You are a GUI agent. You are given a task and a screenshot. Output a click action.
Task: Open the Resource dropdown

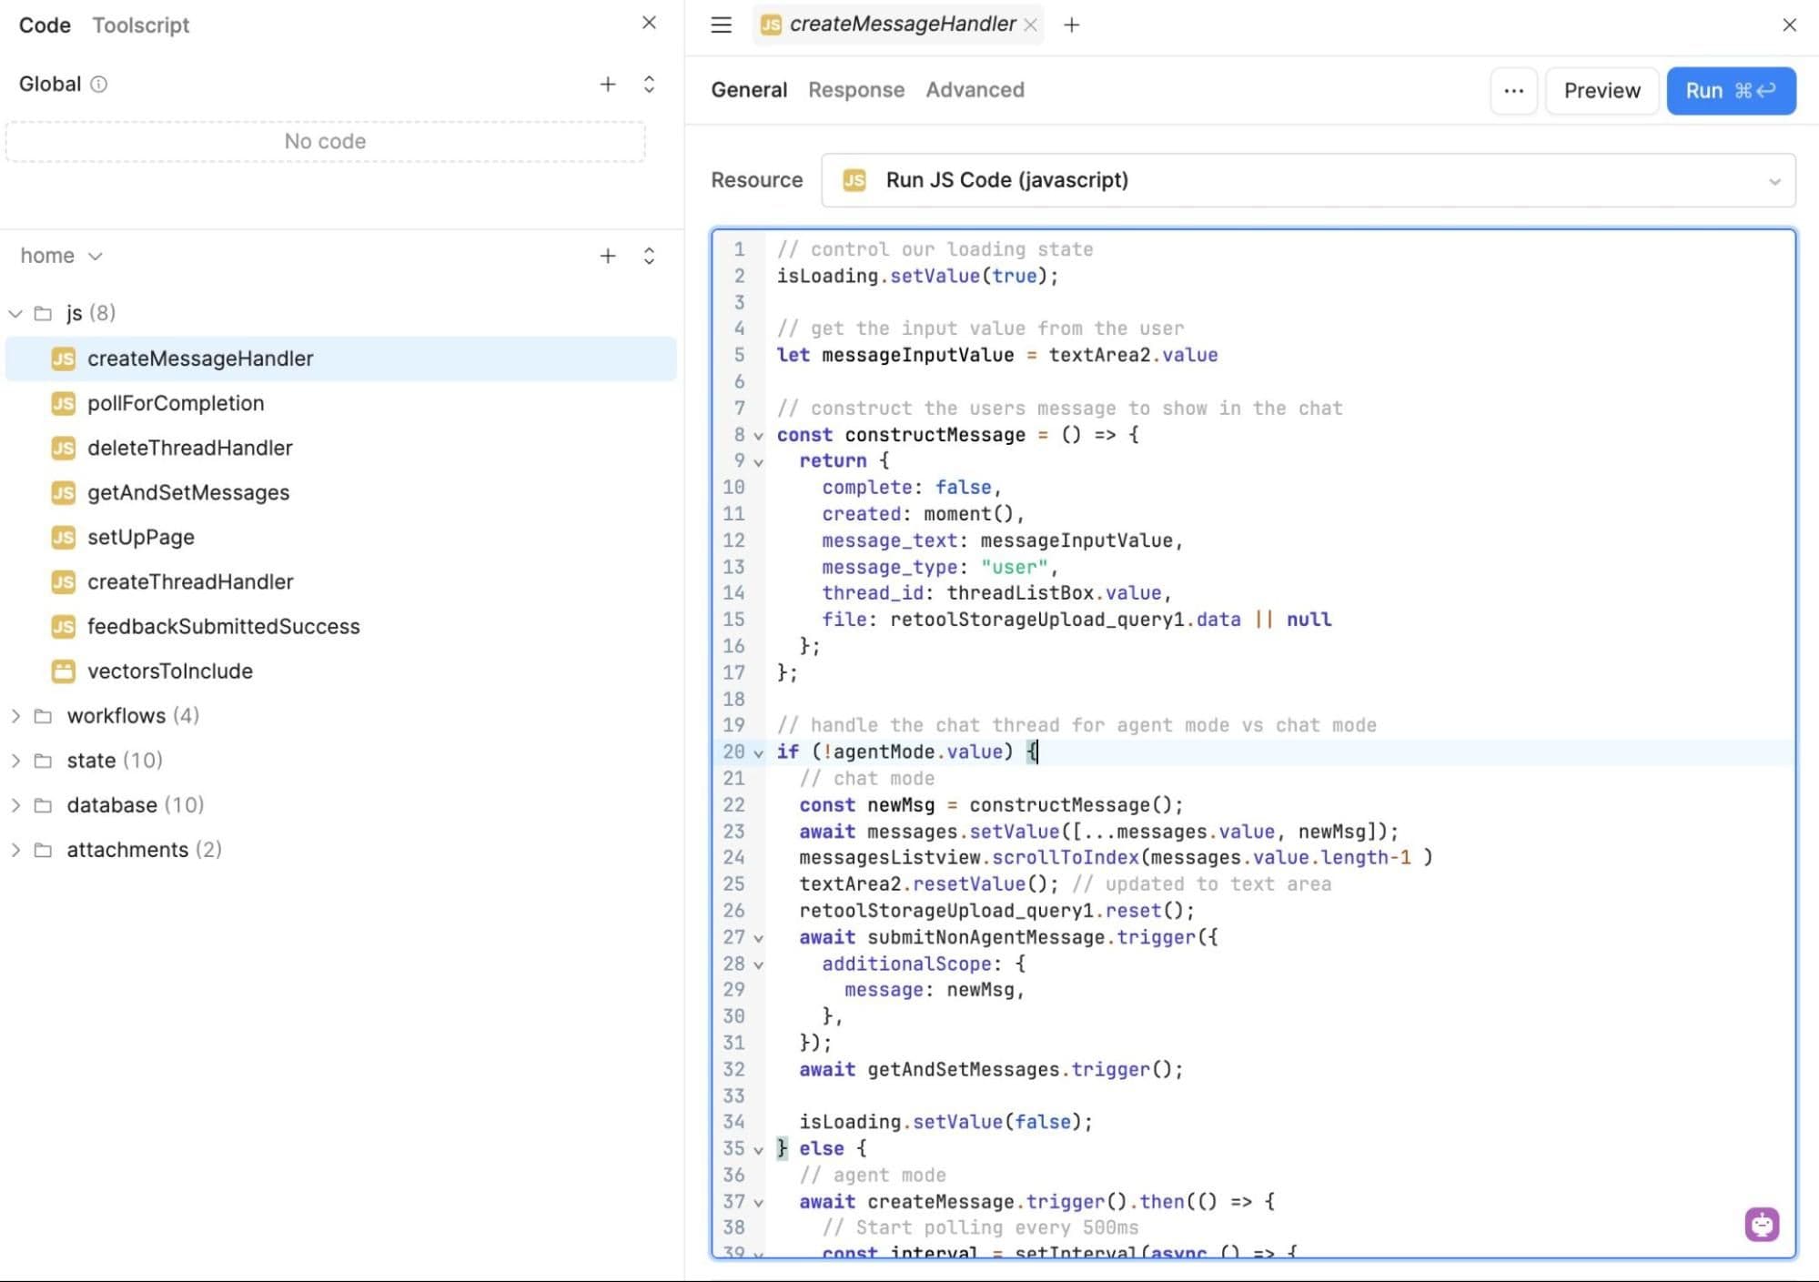(1774, 180)
